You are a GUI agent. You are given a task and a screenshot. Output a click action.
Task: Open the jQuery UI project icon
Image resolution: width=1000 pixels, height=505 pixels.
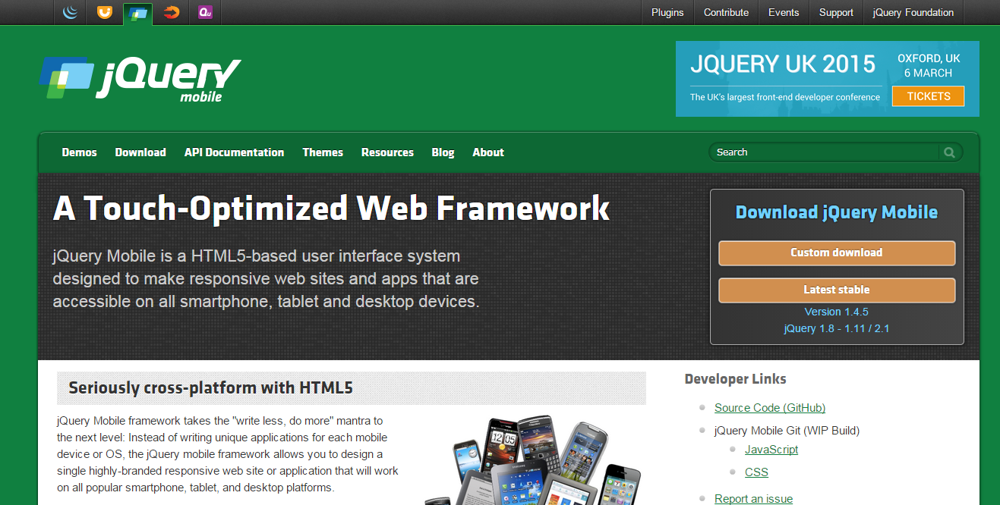click(104, 12)
